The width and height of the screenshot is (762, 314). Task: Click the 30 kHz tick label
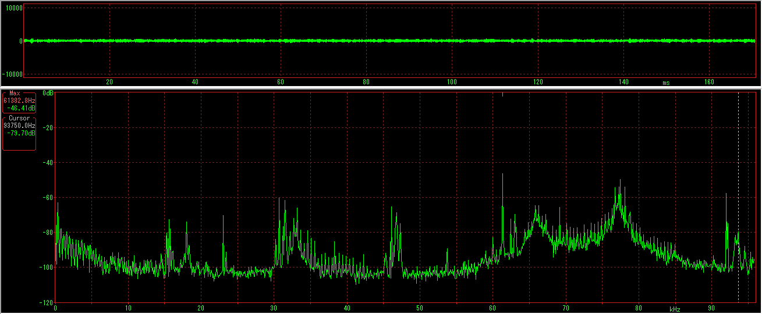pyautogui.click(x=274, y=309)
